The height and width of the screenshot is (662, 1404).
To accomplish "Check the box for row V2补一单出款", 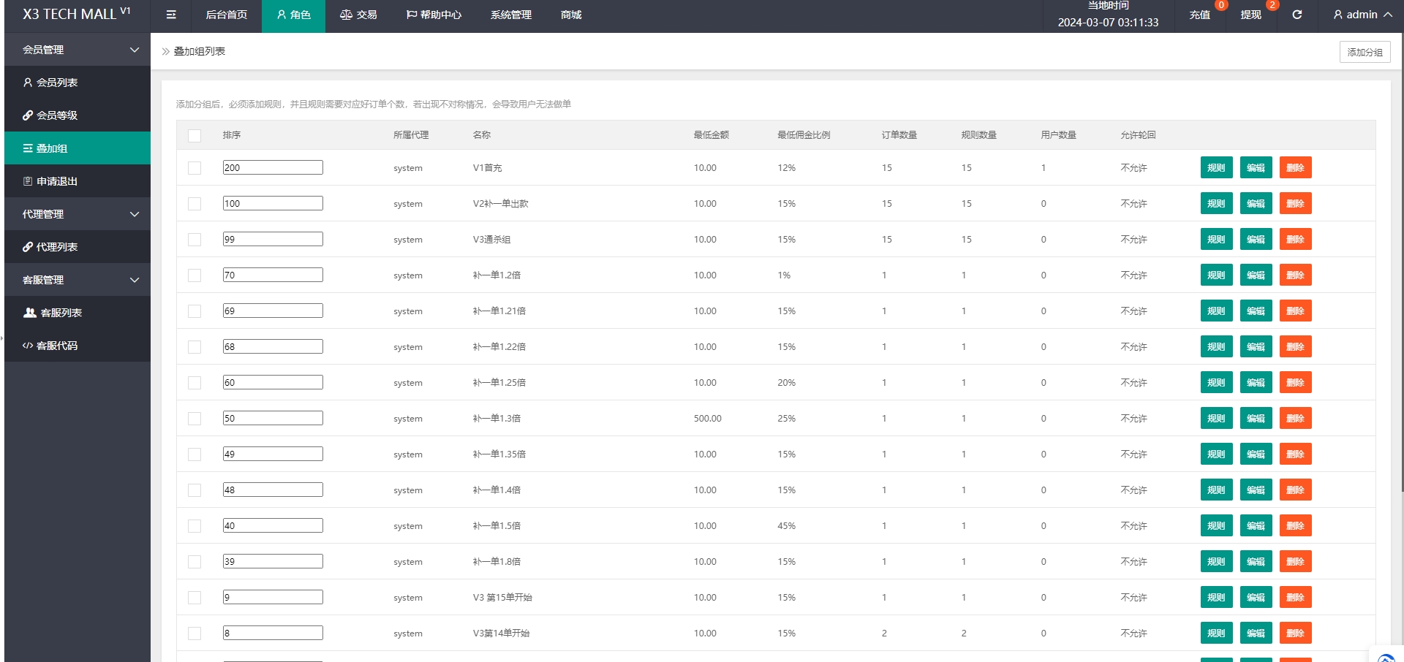I will pyautogui.click(x=195, y=204).
